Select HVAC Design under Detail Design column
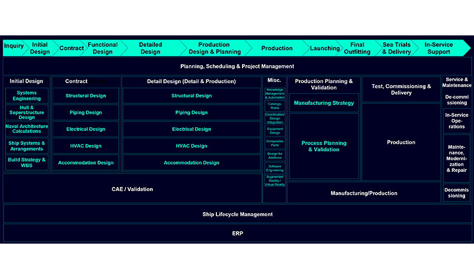Viewport: 474px width, 279px height. (x=191, y=146)
